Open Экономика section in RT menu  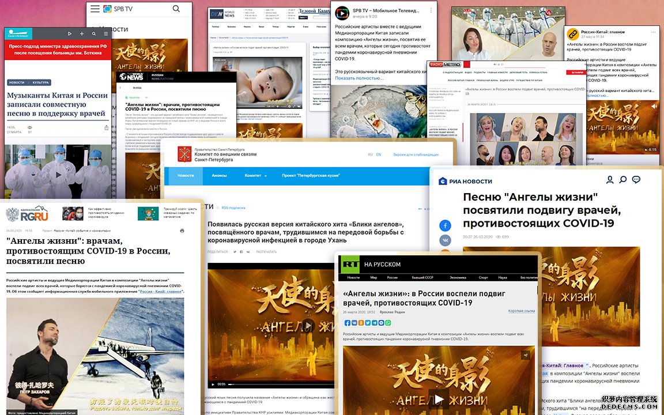pos(458,278)
